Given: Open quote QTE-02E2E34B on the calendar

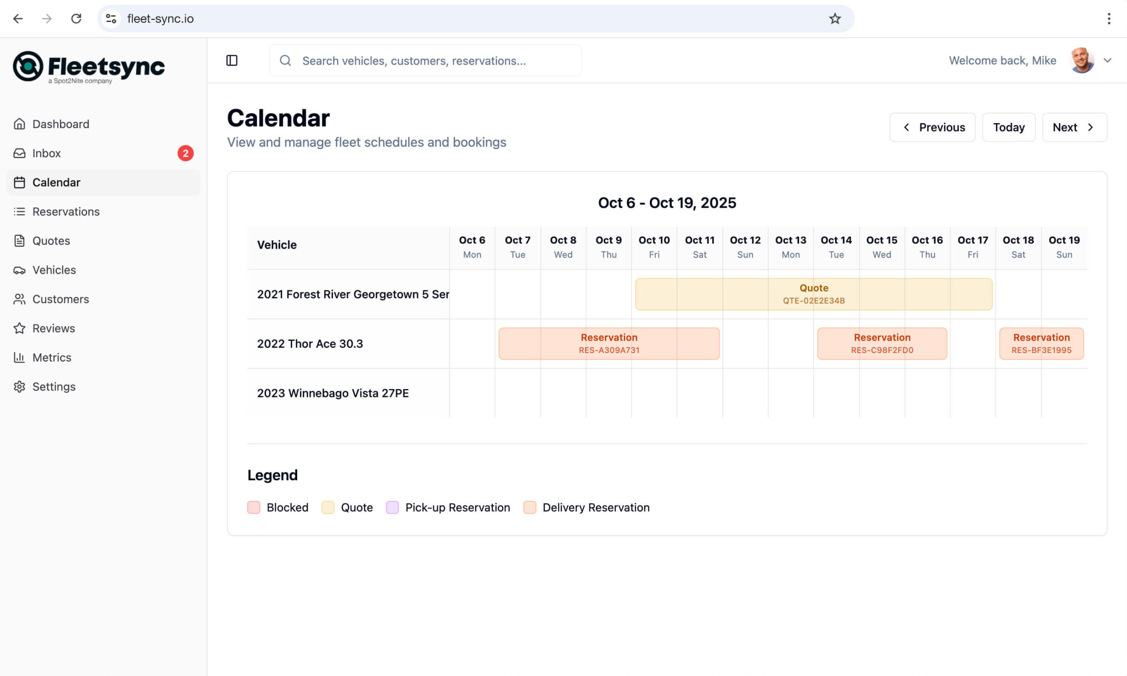Looking at the screenshot, I should 814,294.
